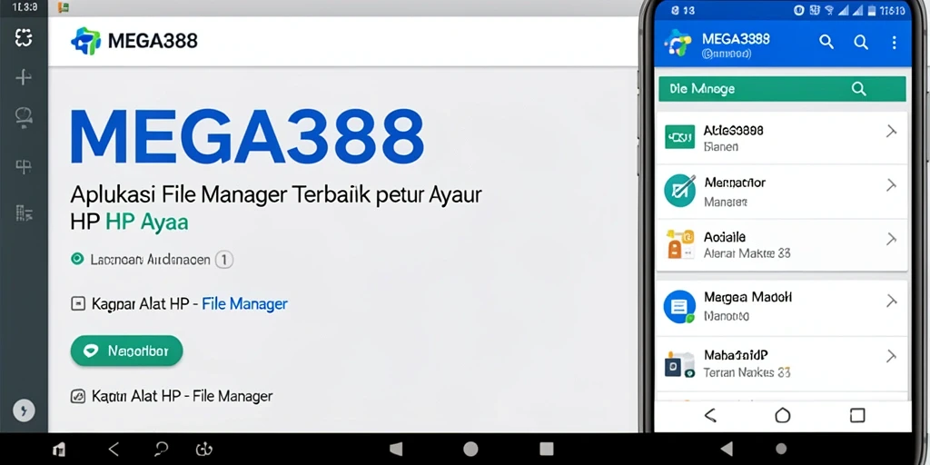Click the search icon in bottom black bar
Image resolution: width=930 pixels, height=465 pixels.
tap(160, 450)
